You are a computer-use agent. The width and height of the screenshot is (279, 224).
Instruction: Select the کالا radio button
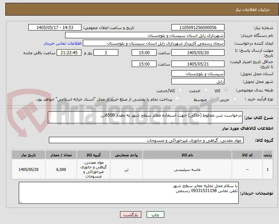[226, 90]
